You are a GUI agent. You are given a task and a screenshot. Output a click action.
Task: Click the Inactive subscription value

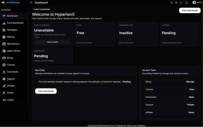click(x=126, y=33)
